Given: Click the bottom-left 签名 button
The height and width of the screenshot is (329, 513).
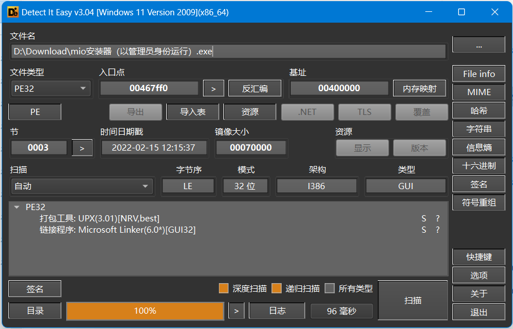Looking at the screenshot, I should click(x=35, y=289).
